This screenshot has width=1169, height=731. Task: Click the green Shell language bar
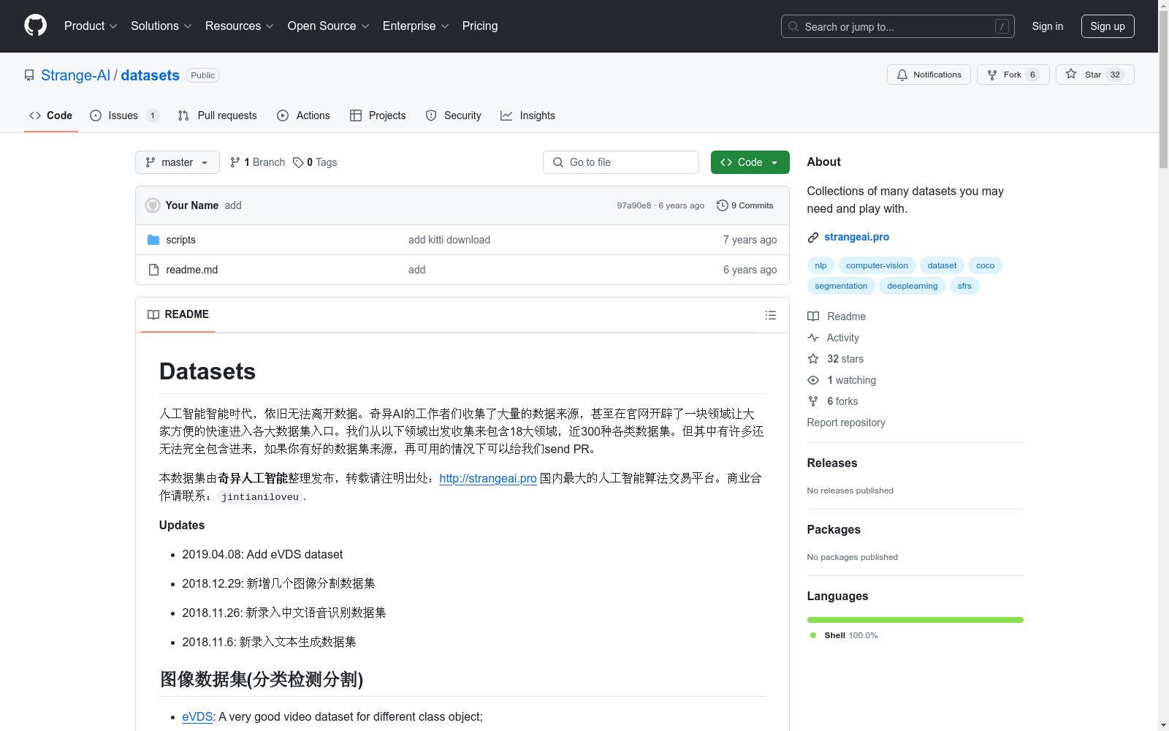click(x=915, y=620)
